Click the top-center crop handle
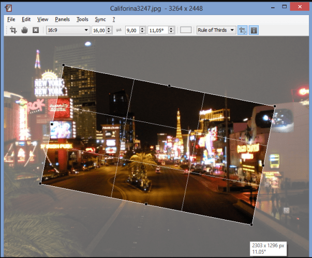Screen dimensions: 312x258 coord(169,85)
